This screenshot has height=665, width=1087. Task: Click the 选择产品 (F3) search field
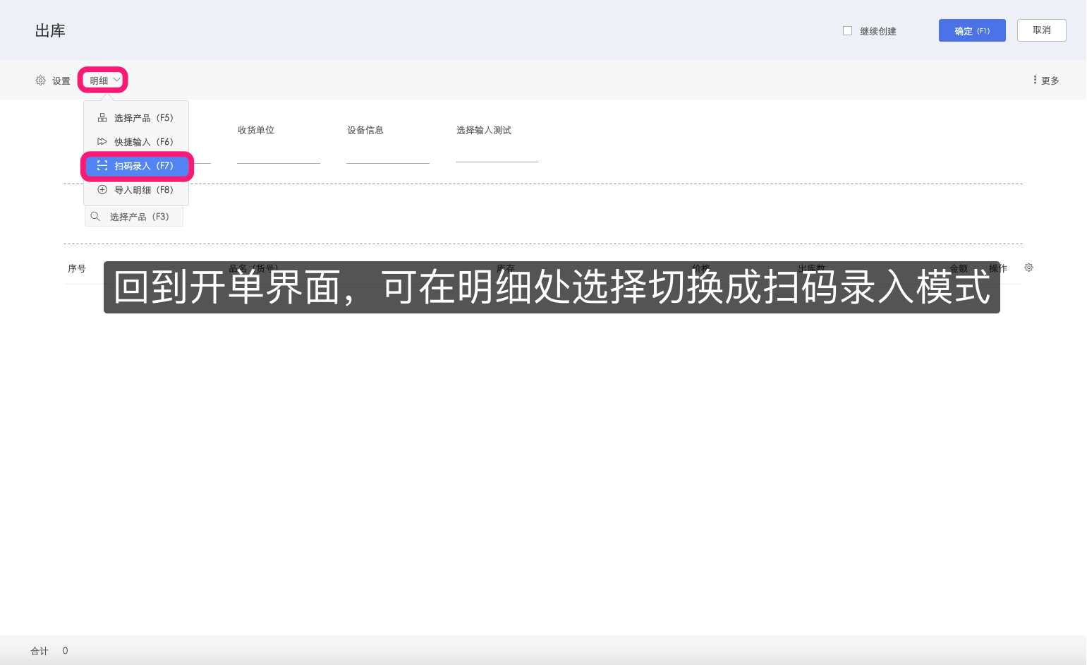coord(134,217)
